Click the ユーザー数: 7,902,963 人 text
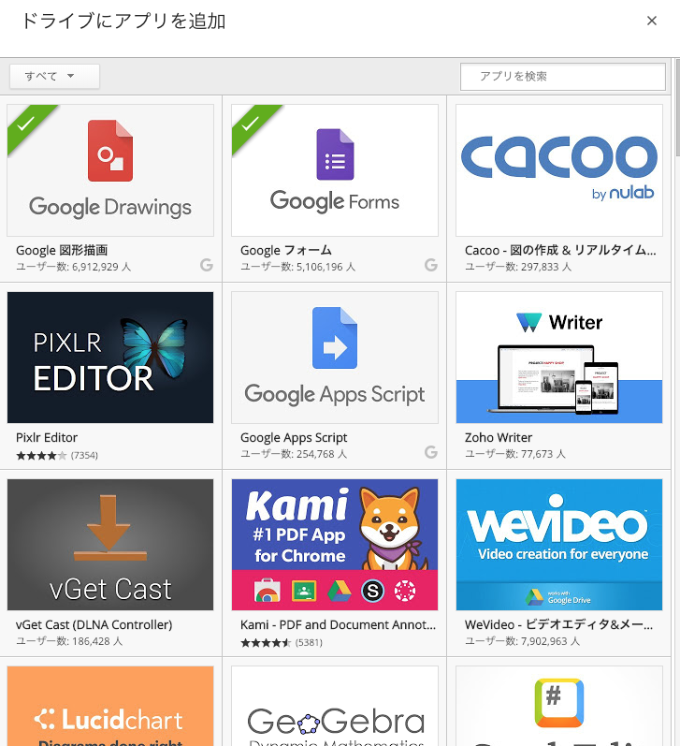680x746 pixels. pos(522,641)
